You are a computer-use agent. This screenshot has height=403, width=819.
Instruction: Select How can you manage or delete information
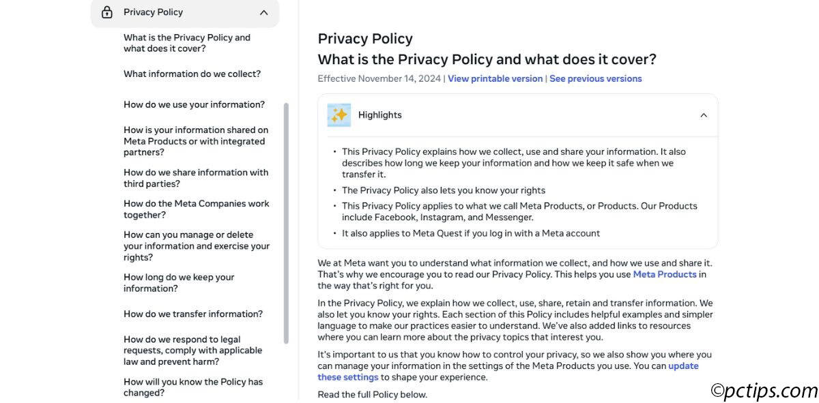197,246
